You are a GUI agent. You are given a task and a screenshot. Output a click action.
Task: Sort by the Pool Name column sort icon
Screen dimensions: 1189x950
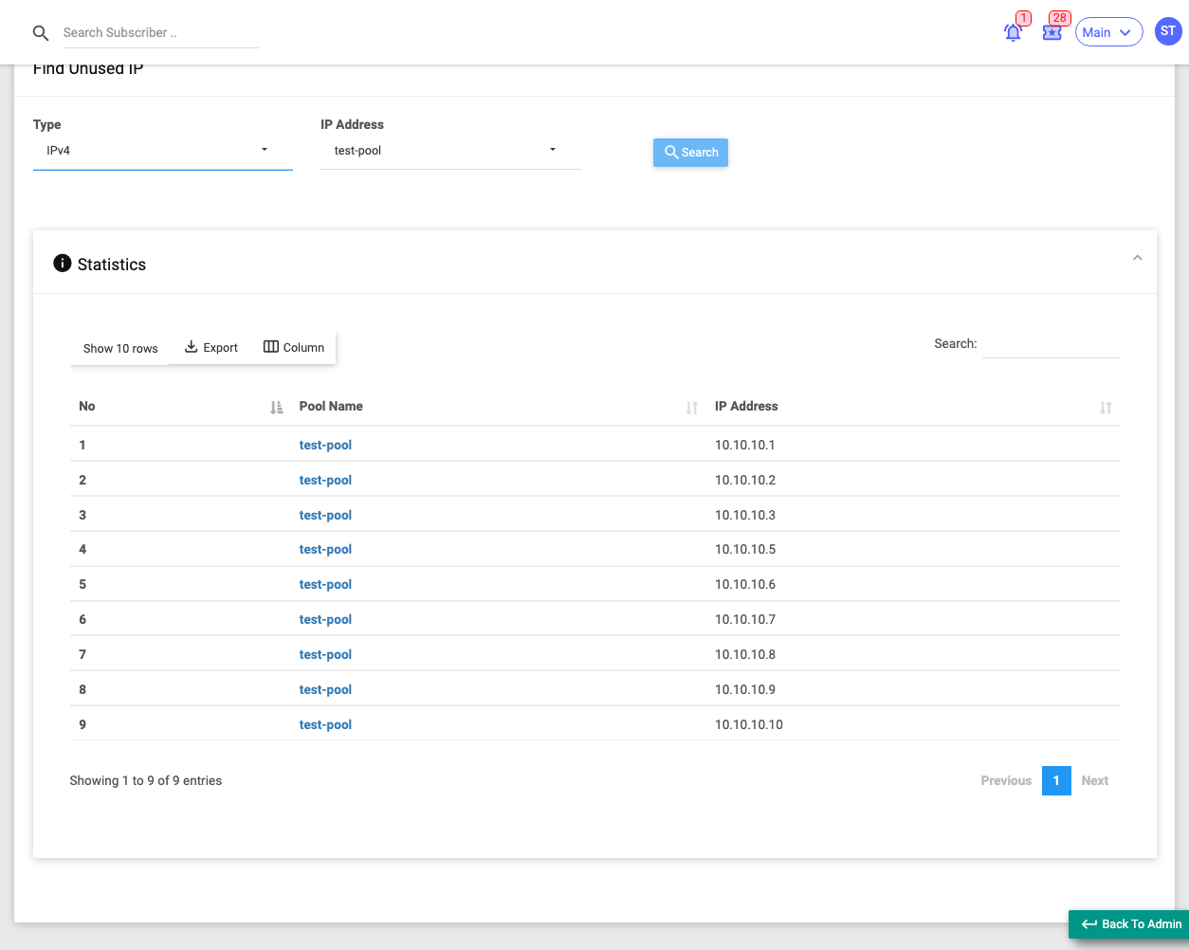pyautogui.click(x=692, y=408)
